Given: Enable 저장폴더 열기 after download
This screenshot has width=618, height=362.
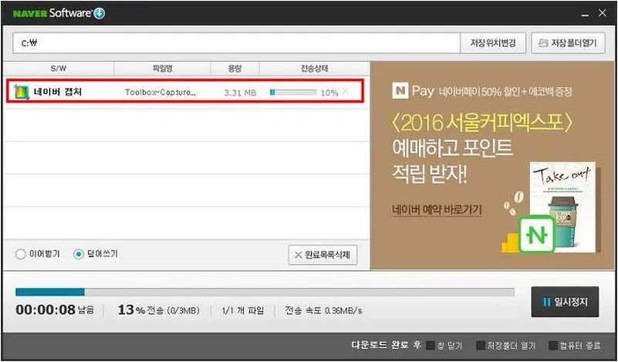Looking at the screenshot, I should point(481,346).
